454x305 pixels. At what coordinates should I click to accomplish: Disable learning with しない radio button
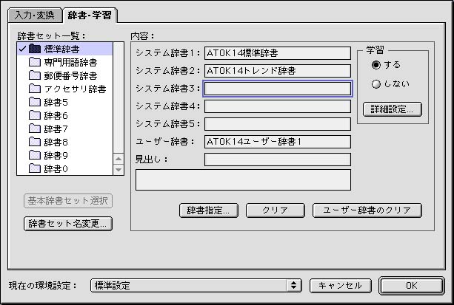pyautogui.click(x=376, y=84)
